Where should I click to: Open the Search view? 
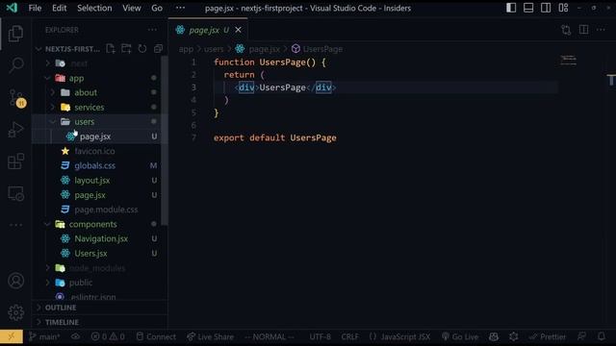click(x=15, y=65)
